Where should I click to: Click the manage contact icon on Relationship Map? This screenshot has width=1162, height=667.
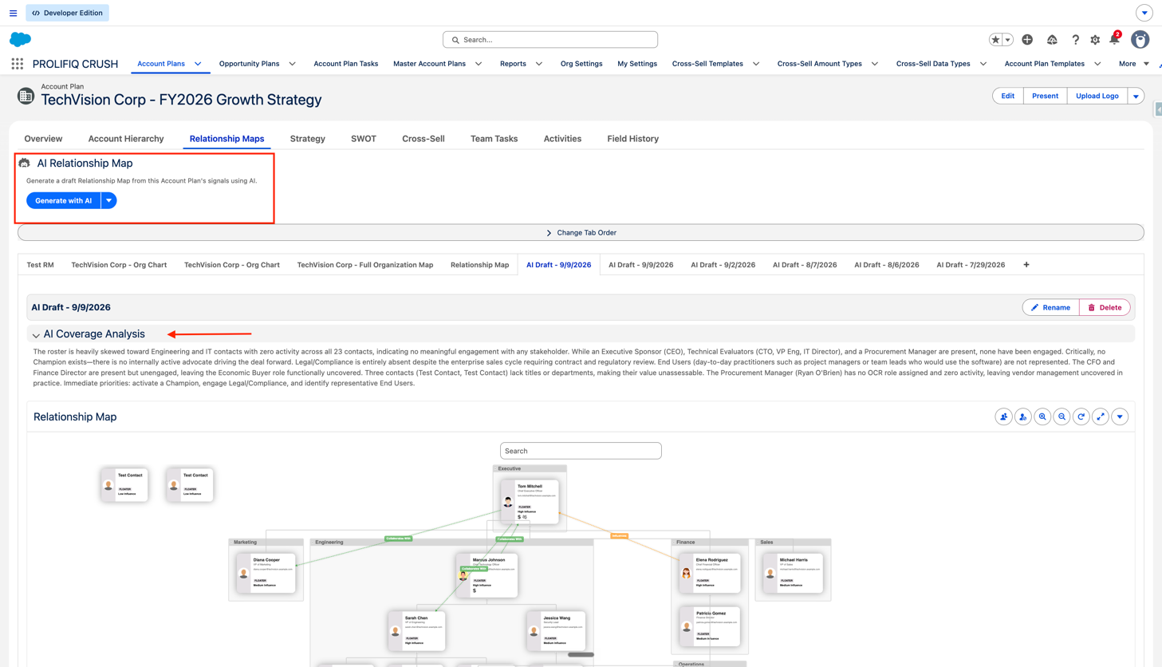point(1023,416)
